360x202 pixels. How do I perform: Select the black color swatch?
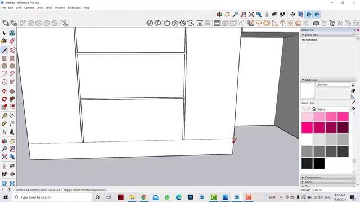(x=319, y=163)
